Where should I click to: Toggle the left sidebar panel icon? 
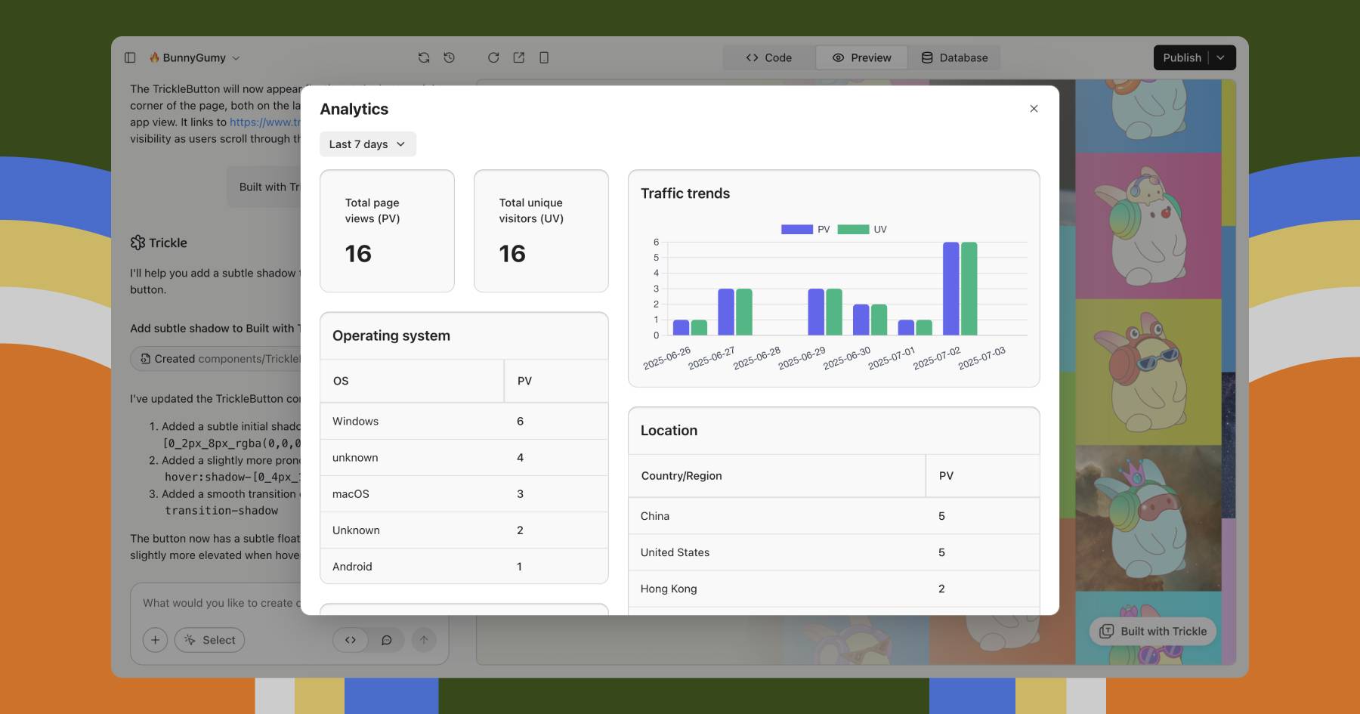(130, 57)
